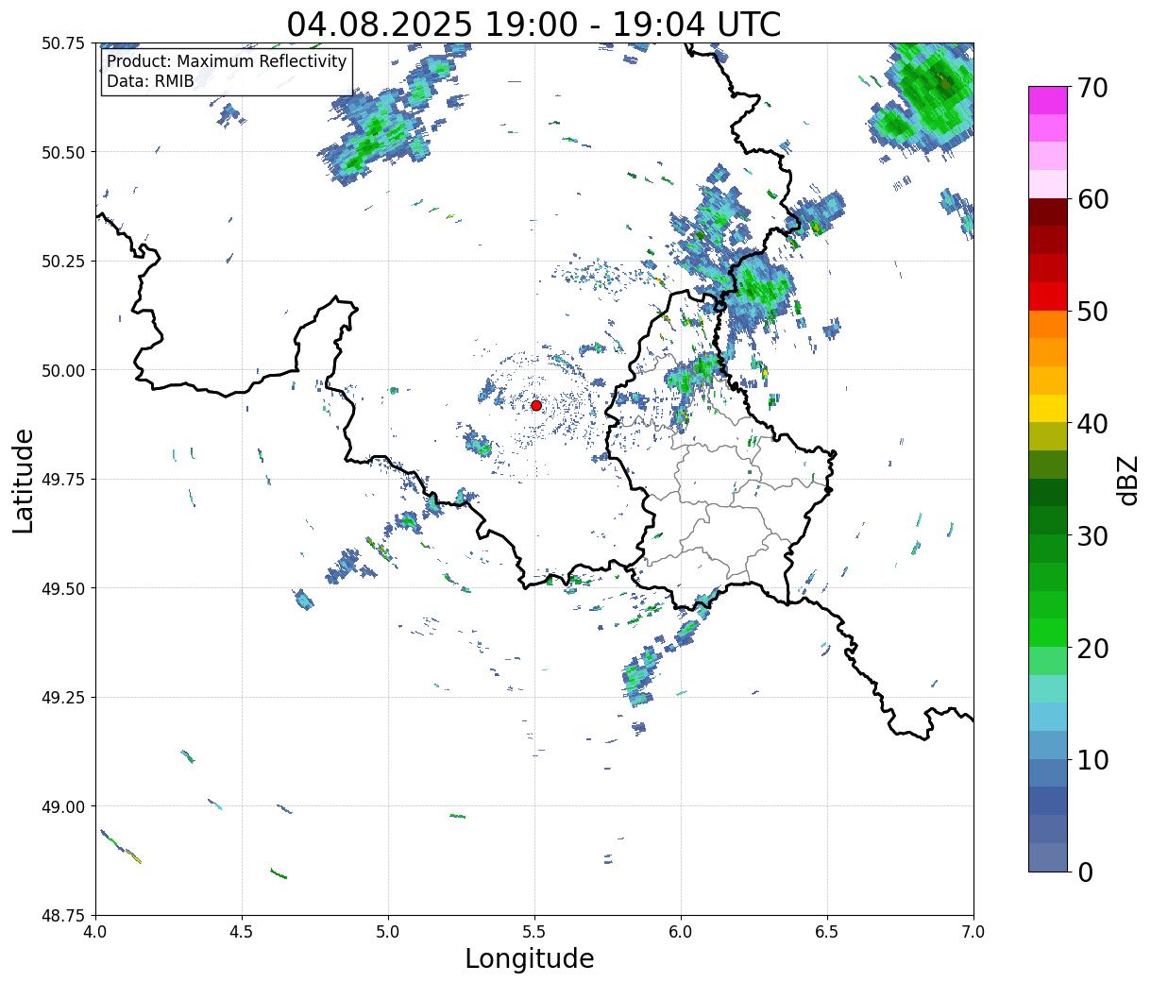Screen dimensions: 1151x982
Task: Click latitude tick label 50.25
Action: pos(63,261)
